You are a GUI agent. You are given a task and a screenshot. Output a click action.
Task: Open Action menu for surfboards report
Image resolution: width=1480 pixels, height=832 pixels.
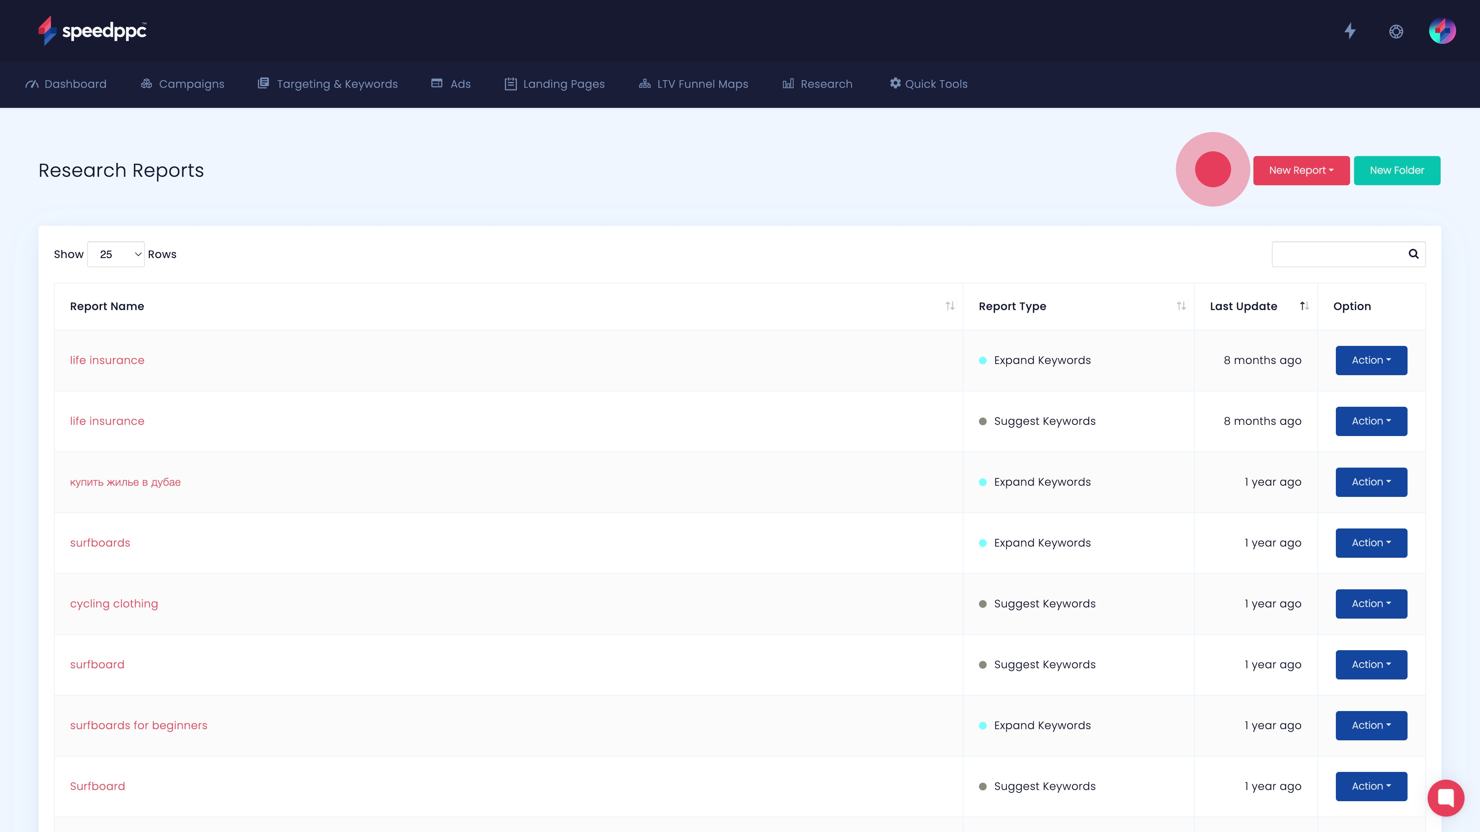point(1371,543)
